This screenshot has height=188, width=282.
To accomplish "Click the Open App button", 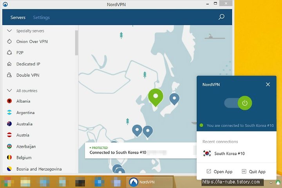I will pyautogui.click(x=219, y=172).
